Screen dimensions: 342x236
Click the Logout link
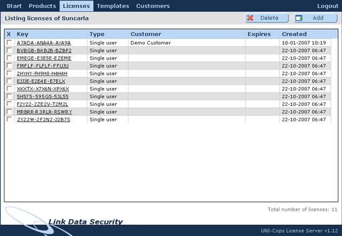(328, 6)
